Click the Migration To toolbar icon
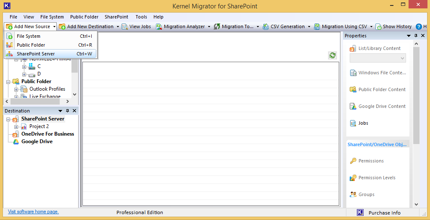Viewport: 430px width, 220px height. tap(217, 26)
